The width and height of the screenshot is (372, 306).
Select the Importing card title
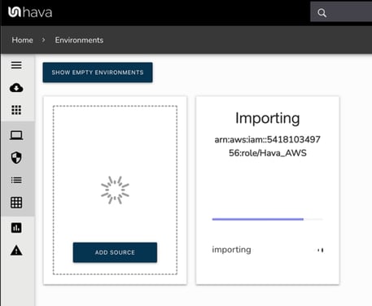click(x=268, y=118)
